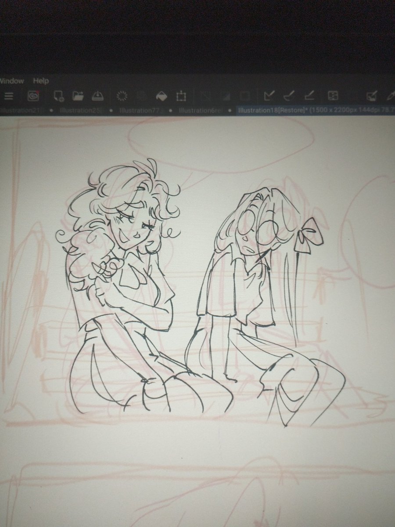This screenshot has width=395, height=527.
Task: Click the dotted-circle Clear icon
Action: coord(122,96)
